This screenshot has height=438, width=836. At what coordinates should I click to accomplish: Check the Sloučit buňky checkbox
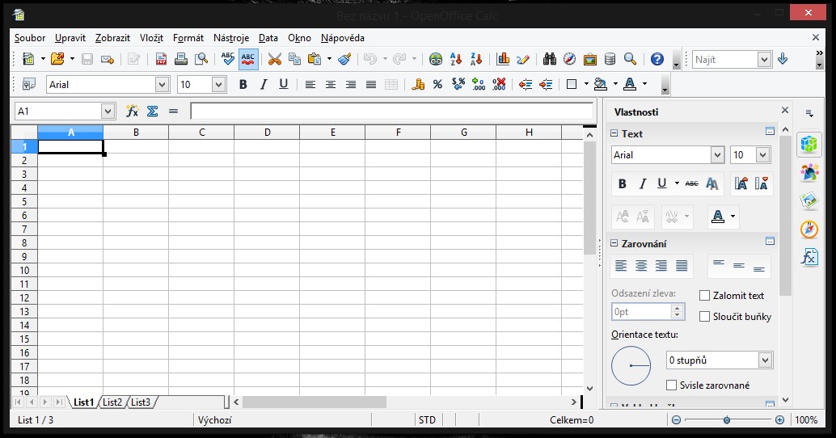pos(704,317)
